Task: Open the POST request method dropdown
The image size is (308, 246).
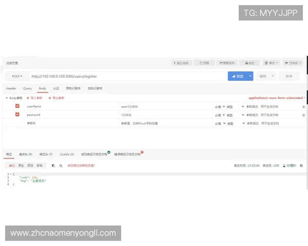Action: (x=17, y=76)
